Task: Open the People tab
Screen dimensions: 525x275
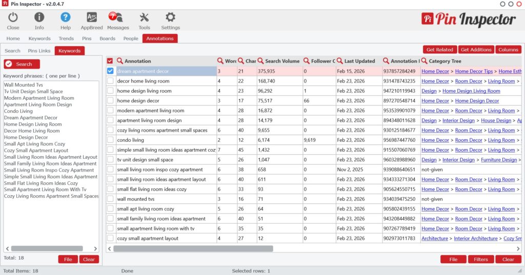Action: [x=131, y=38]
